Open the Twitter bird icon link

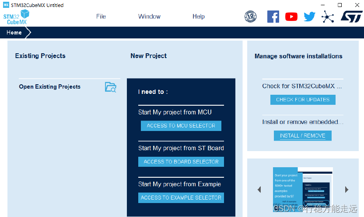309,17
